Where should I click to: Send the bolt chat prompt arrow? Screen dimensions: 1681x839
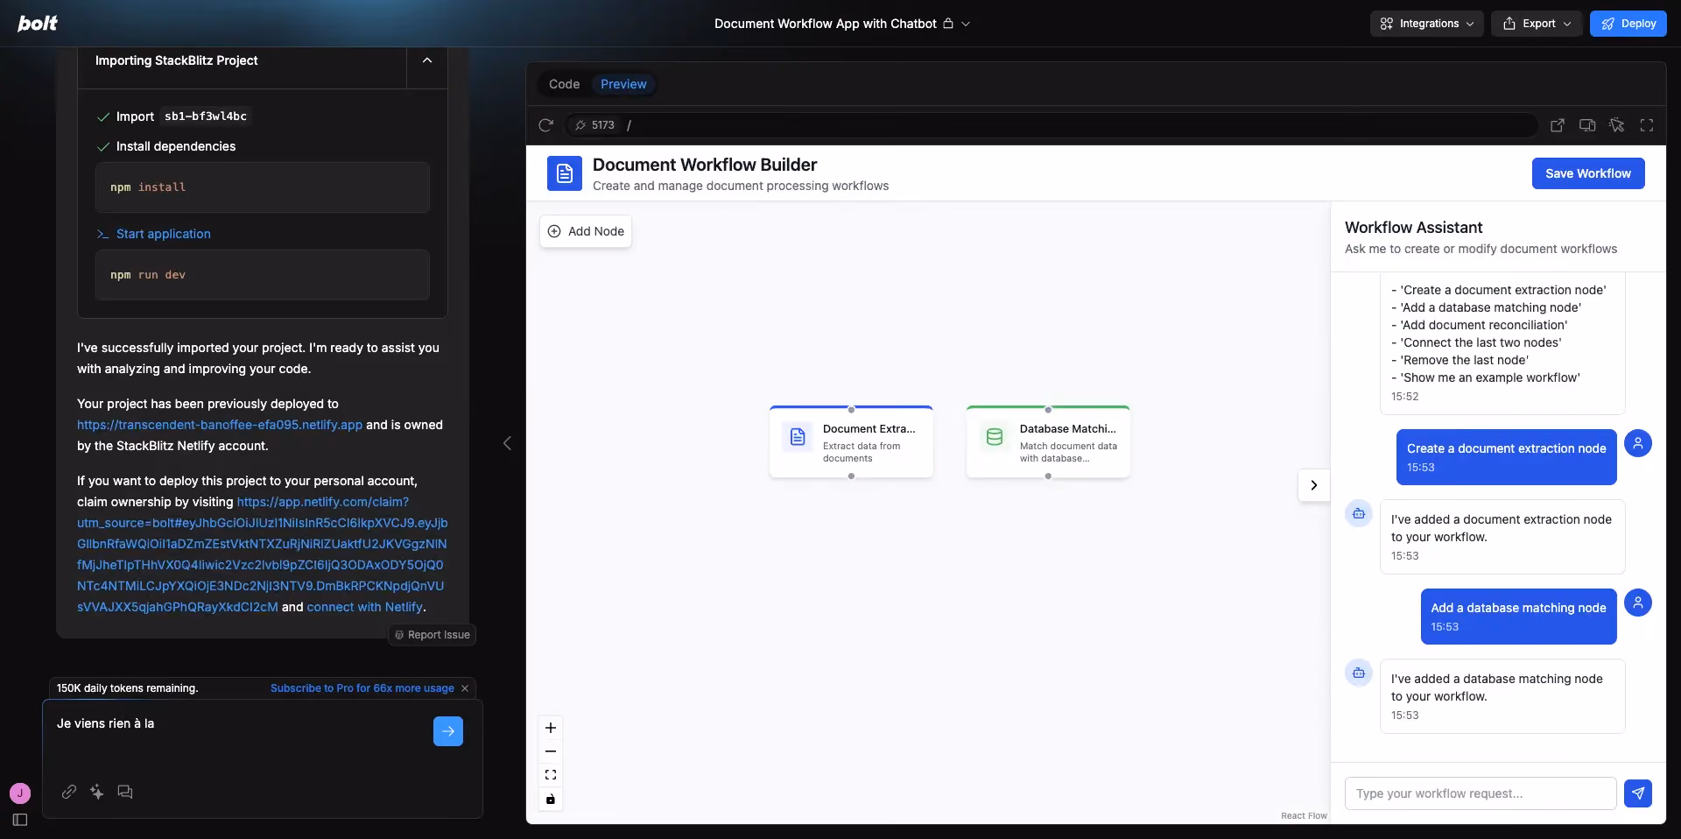click(448, 731)
